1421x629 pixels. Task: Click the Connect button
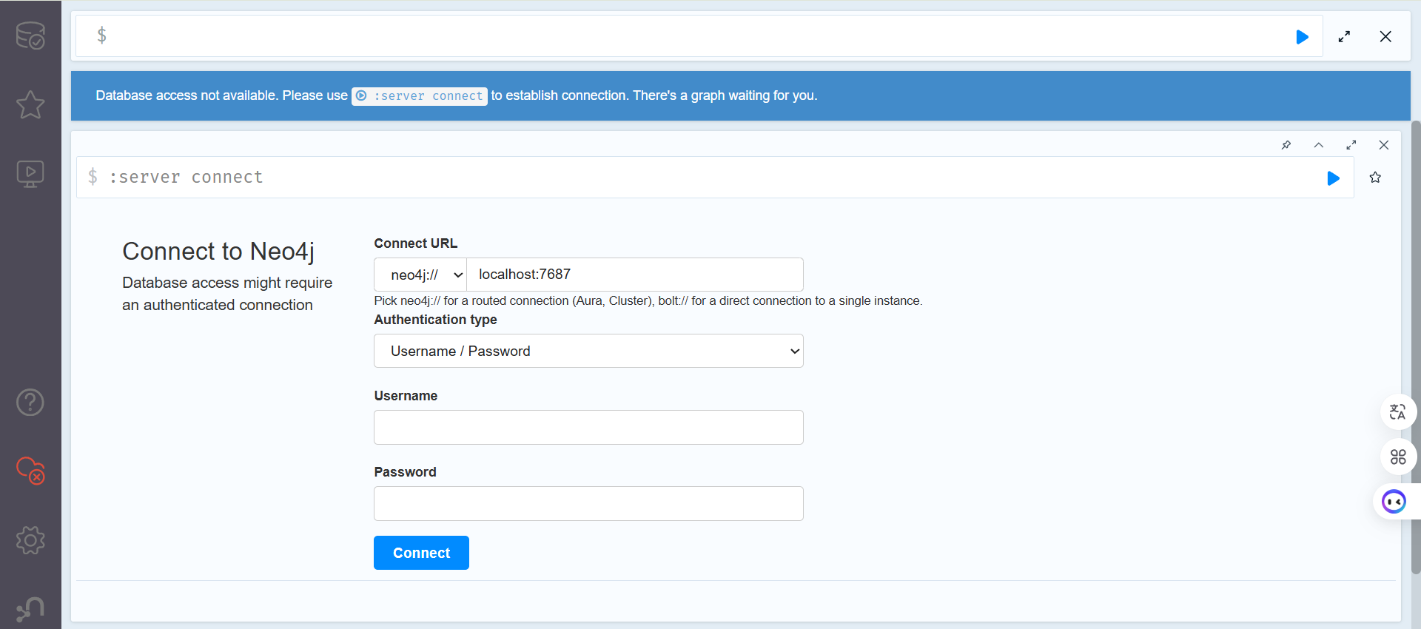tap(421, 553)
